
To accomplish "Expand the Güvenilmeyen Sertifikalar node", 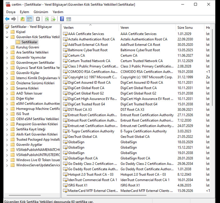I will tap(7, 63).
